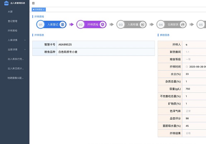
Task: Click step 02 扦样质检
Action: [x=91, y=24]
